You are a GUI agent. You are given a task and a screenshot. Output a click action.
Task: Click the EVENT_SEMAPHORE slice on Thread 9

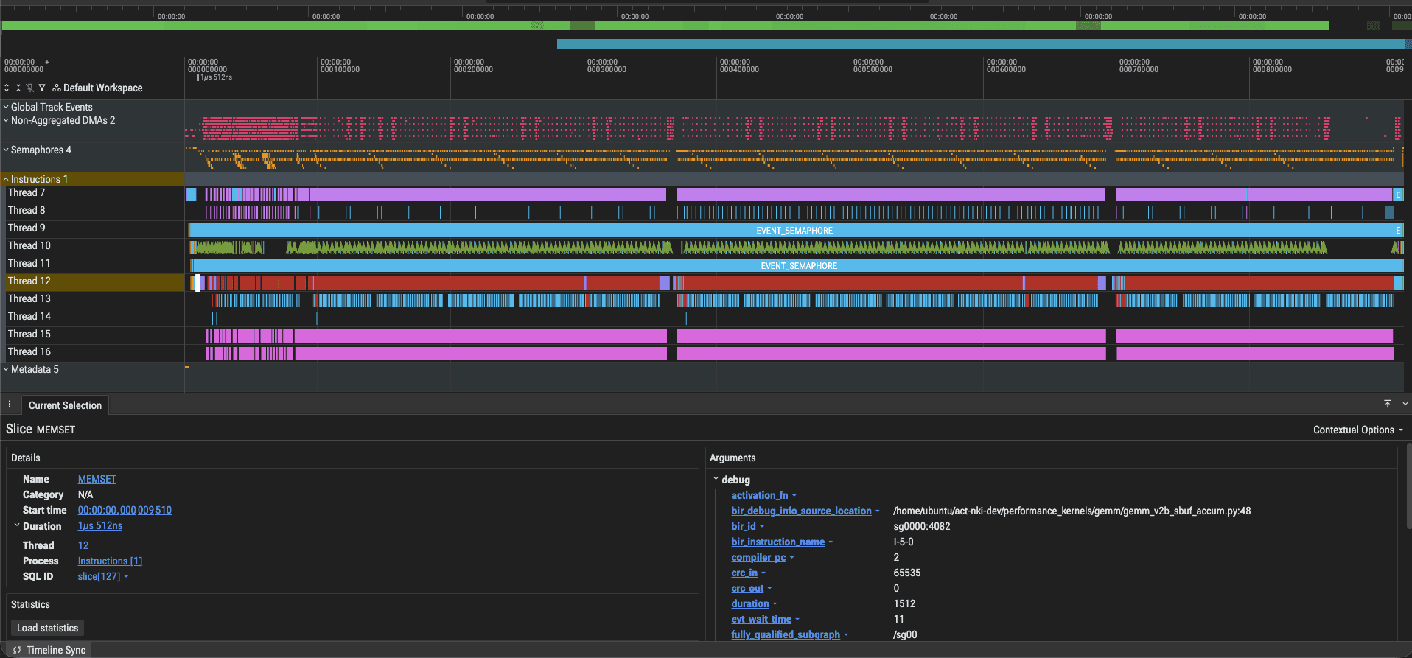(x=794, y=231)
